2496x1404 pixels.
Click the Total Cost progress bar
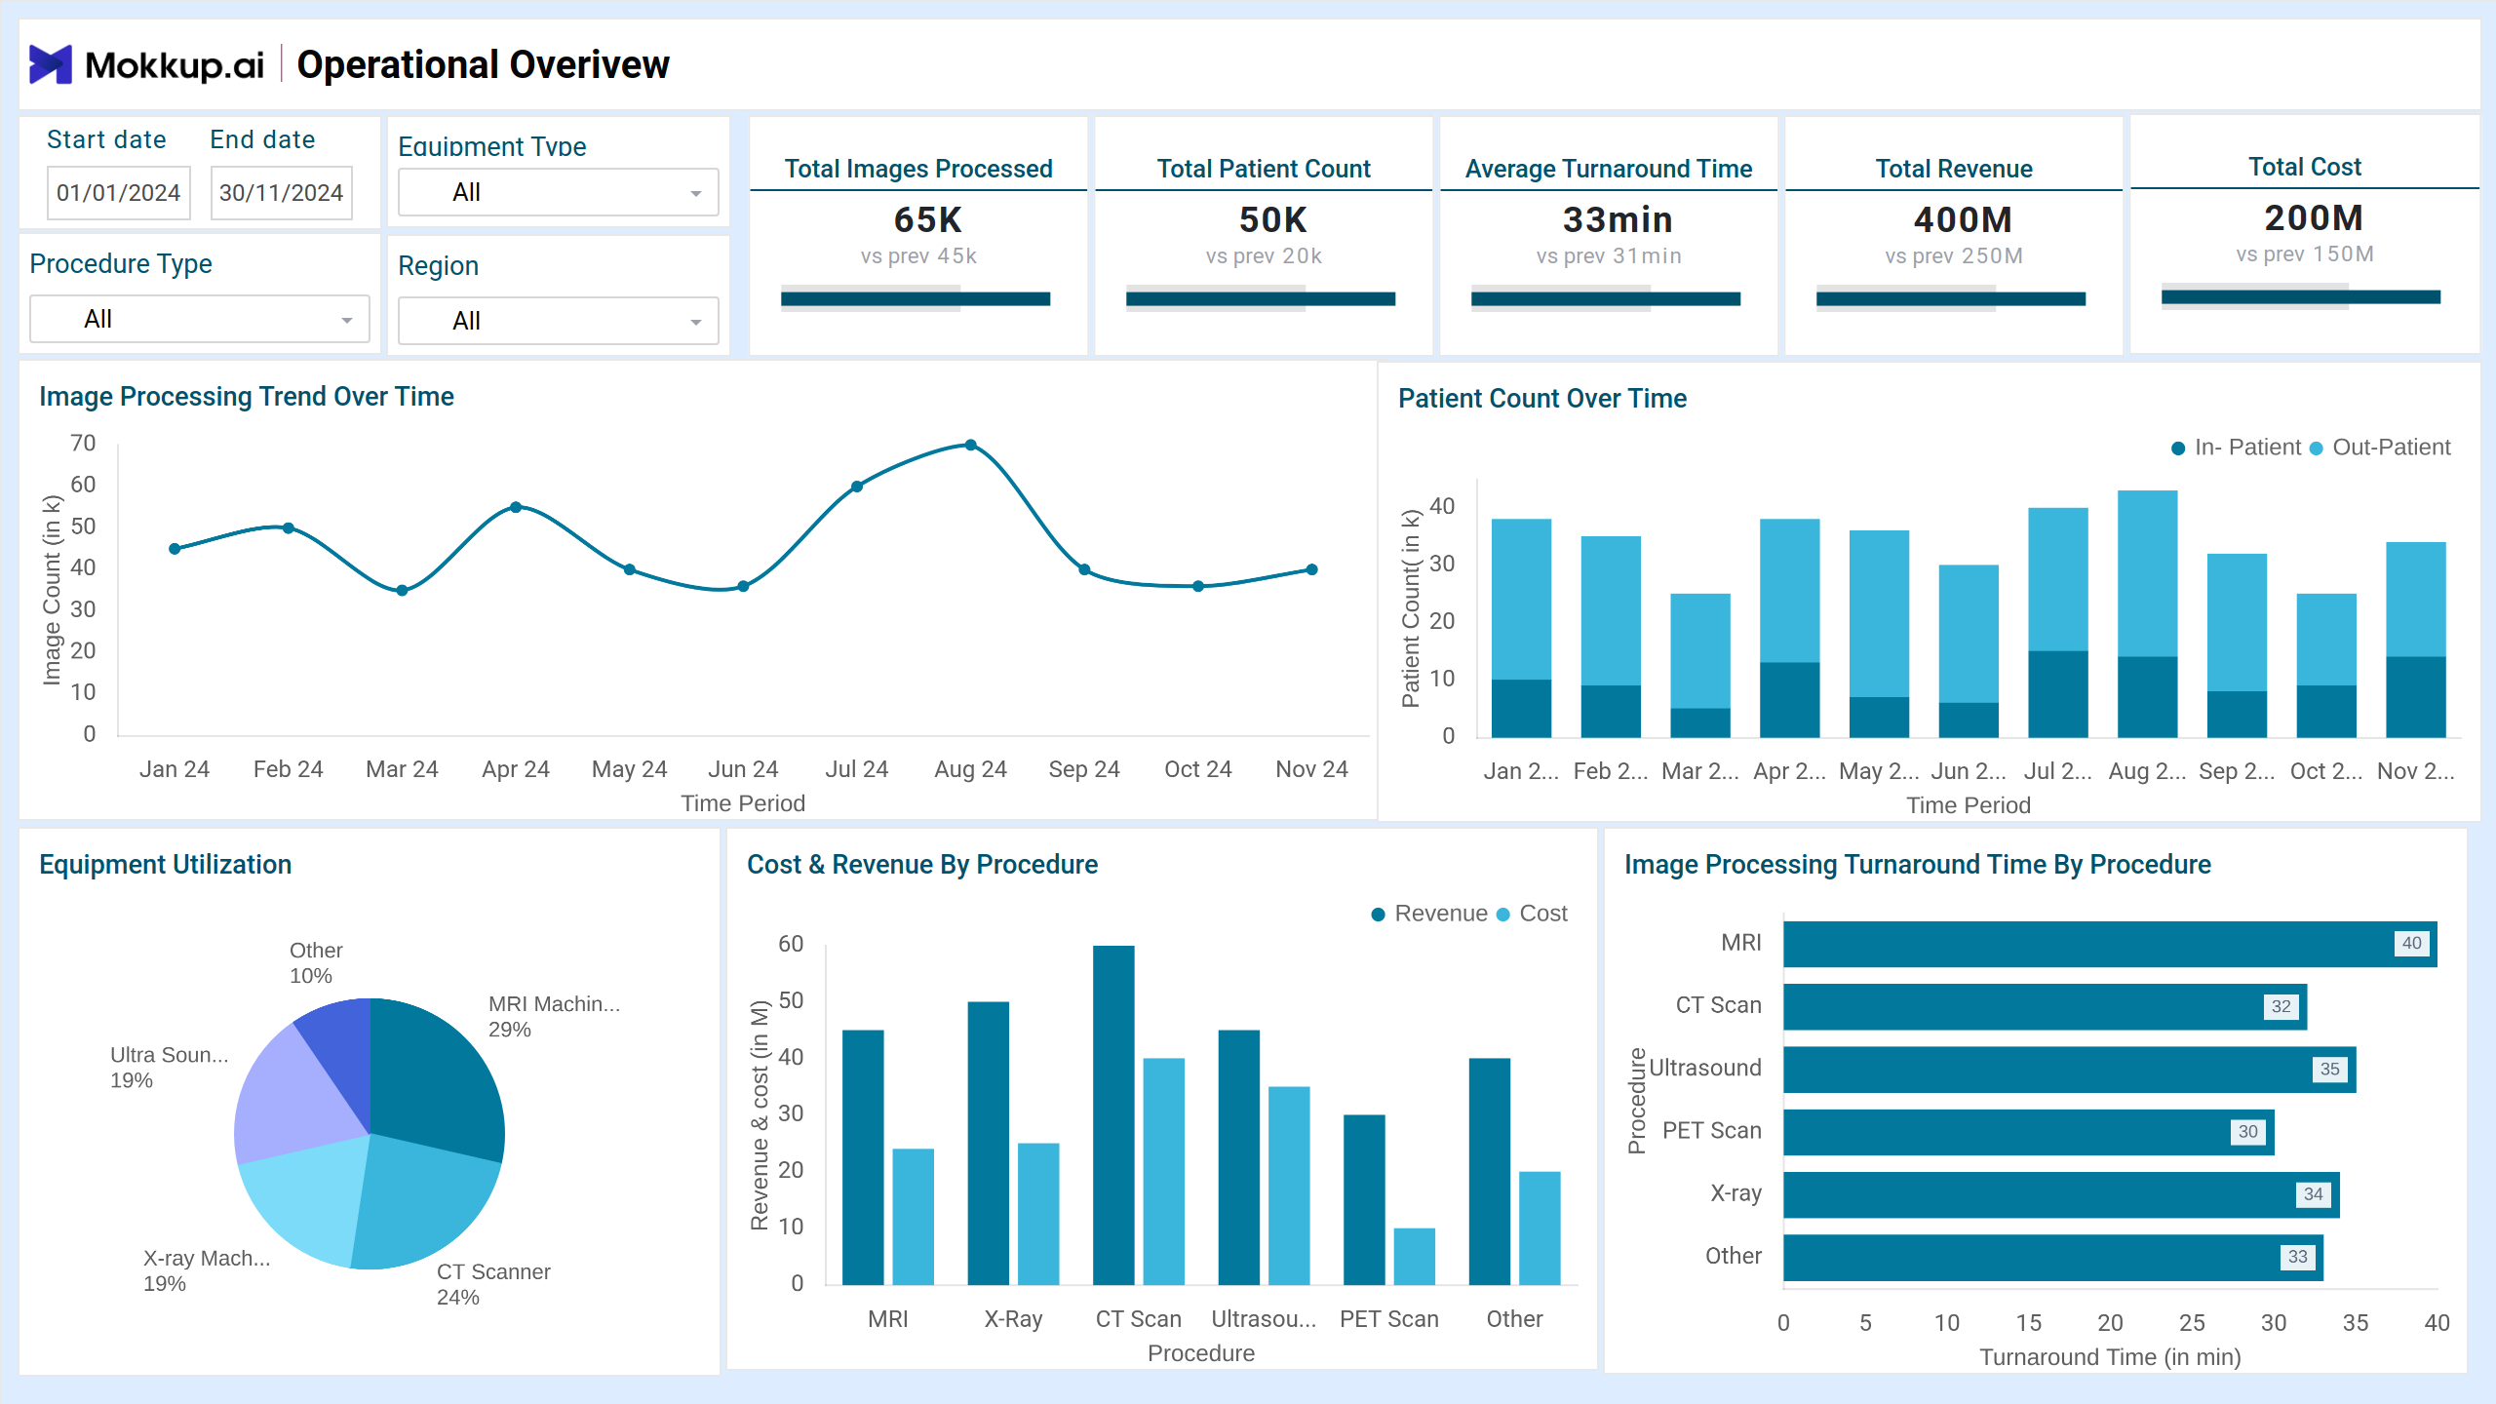[2301, 296]
